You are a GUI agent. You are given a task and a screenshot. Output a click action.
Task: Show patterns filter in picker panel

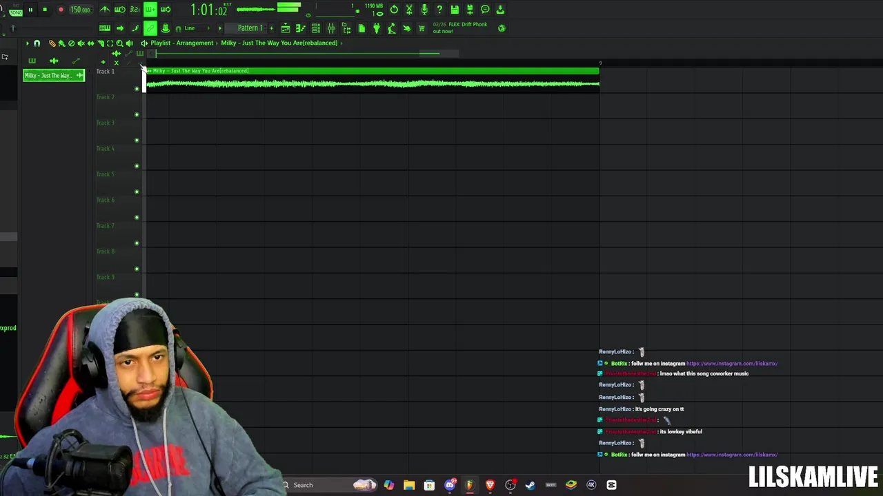(32, 61)
